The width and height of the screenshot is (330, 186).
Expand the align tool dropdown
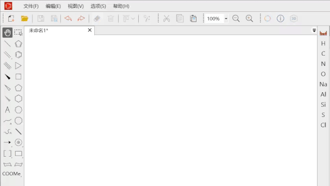click(x=133, y=19)
